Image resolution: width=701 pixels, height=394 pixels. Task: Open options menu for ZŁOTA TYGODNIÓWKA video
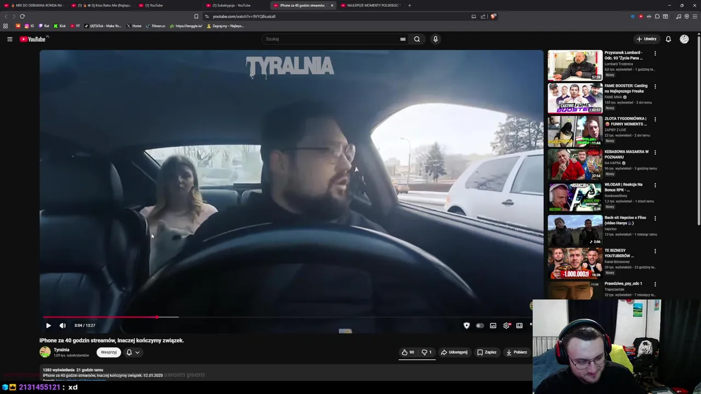[x=655, y=119]
